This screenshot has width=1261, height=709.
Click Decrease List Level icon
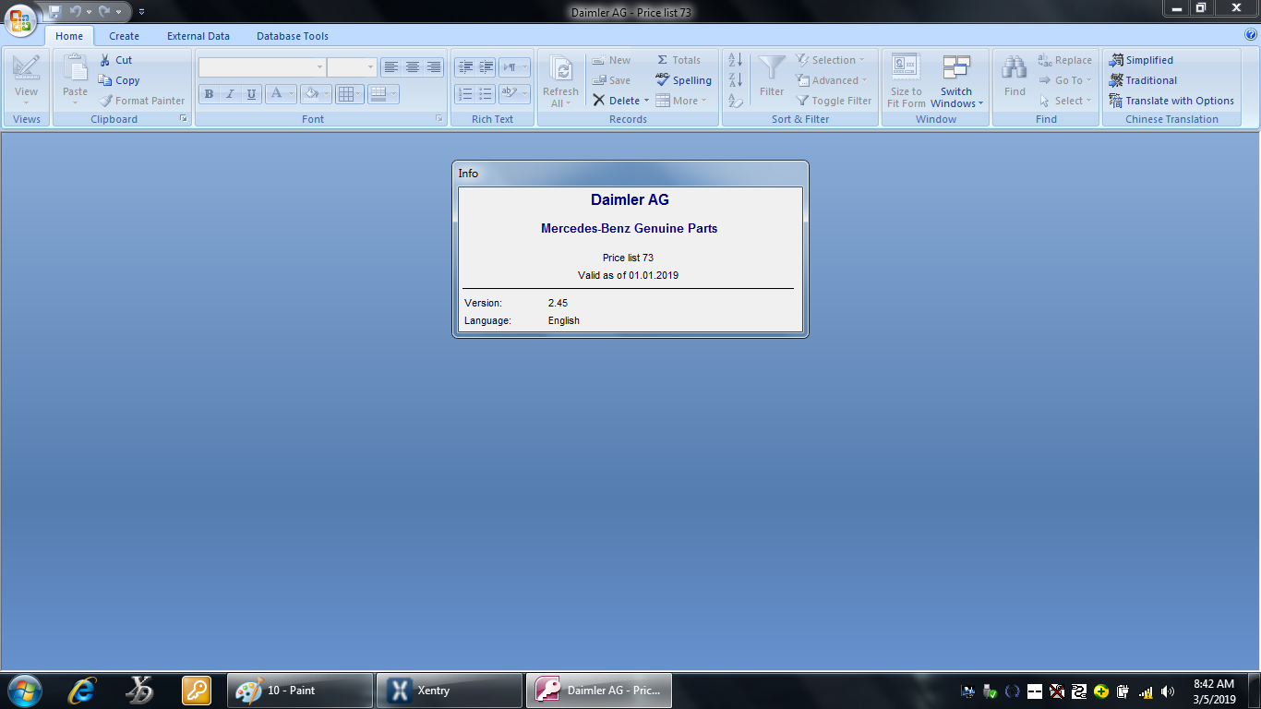click(x=465, y=67)
